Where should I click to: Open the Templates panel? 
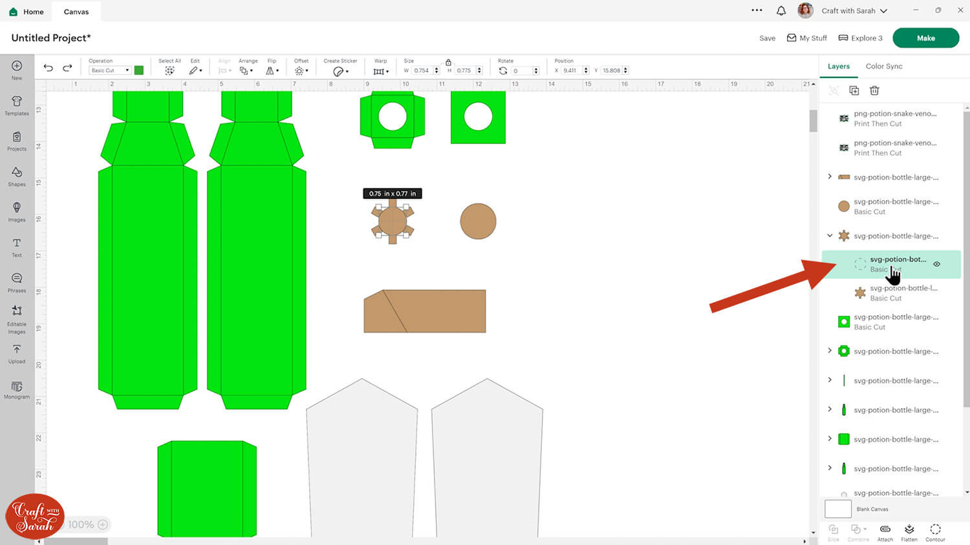click(x=17, y=105)
